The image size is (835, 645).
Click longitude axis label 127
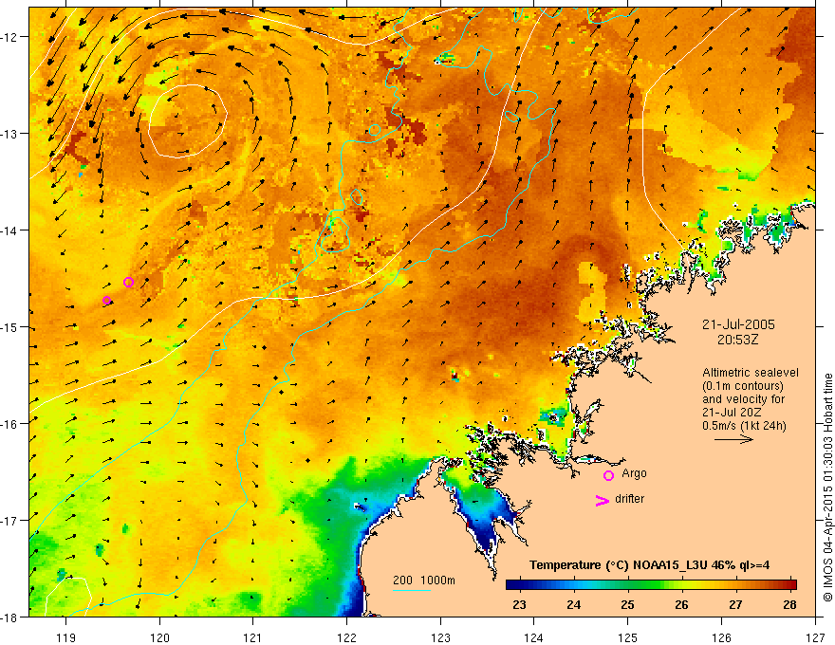[815, 637]
